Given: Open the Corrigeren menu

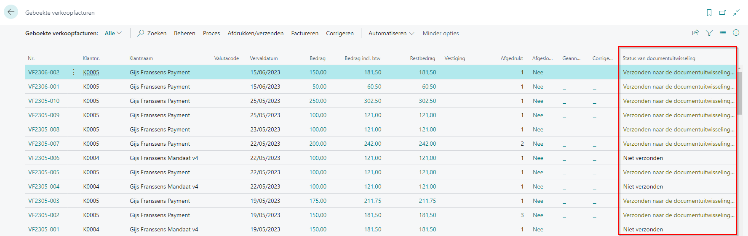Looking at the screenshot, I should tap(340, 33).
